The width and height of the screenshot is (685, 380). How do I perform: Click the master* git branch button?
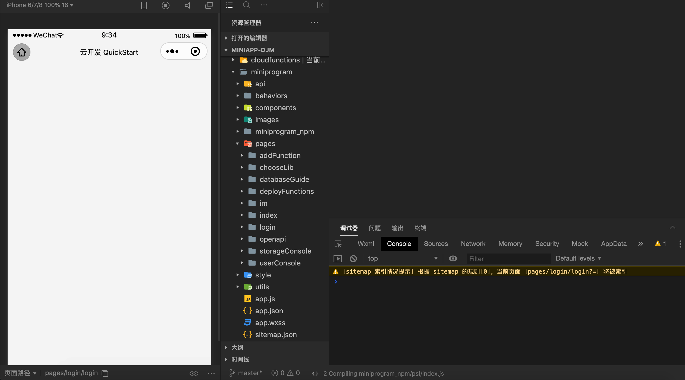pyautogui.click(x=246, y=373)
